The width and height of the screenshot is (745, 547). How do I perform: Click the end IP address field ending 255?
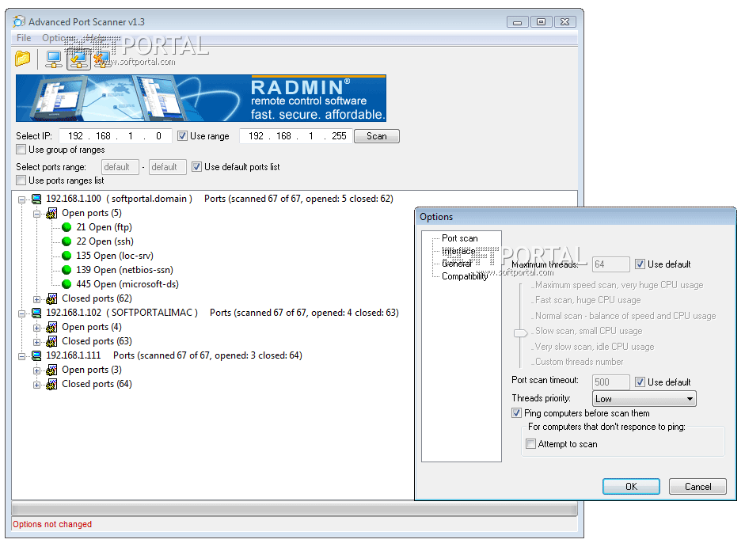click(x=296, y=136)
